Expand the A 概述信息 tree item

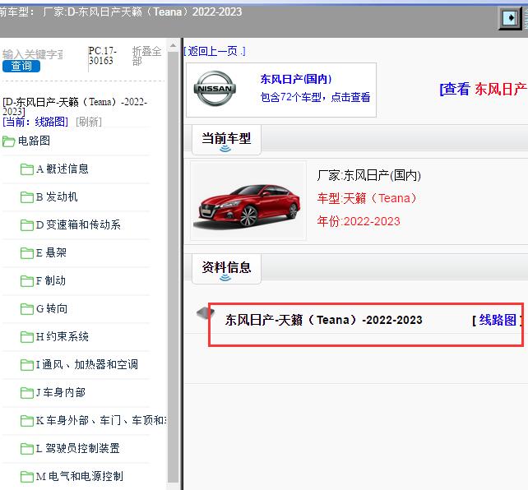point(63,169)
